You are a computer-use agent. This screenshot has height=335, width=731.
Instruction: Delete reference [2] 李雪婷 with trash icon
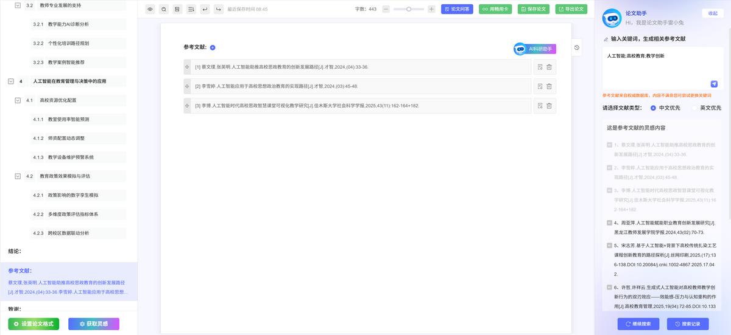pyautogui.click(x=549, y=86)
